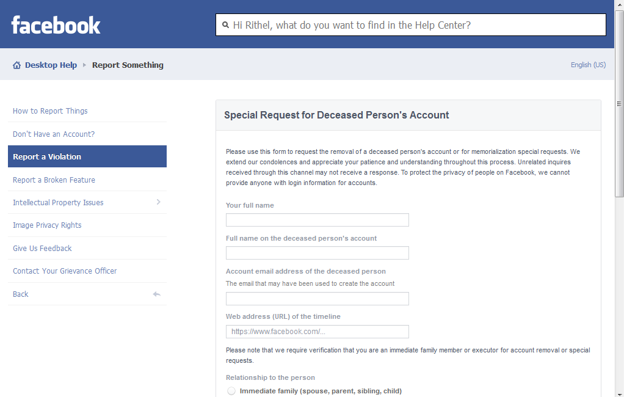
Task: Click the Desktop Help home icon
Action: [16, 65]
